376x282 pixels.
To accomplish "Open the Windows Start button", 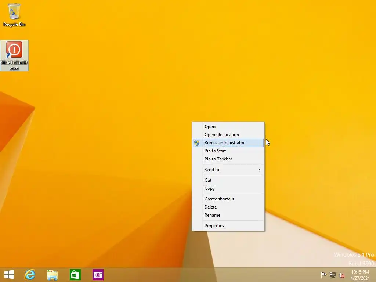I will pos(9,275).
